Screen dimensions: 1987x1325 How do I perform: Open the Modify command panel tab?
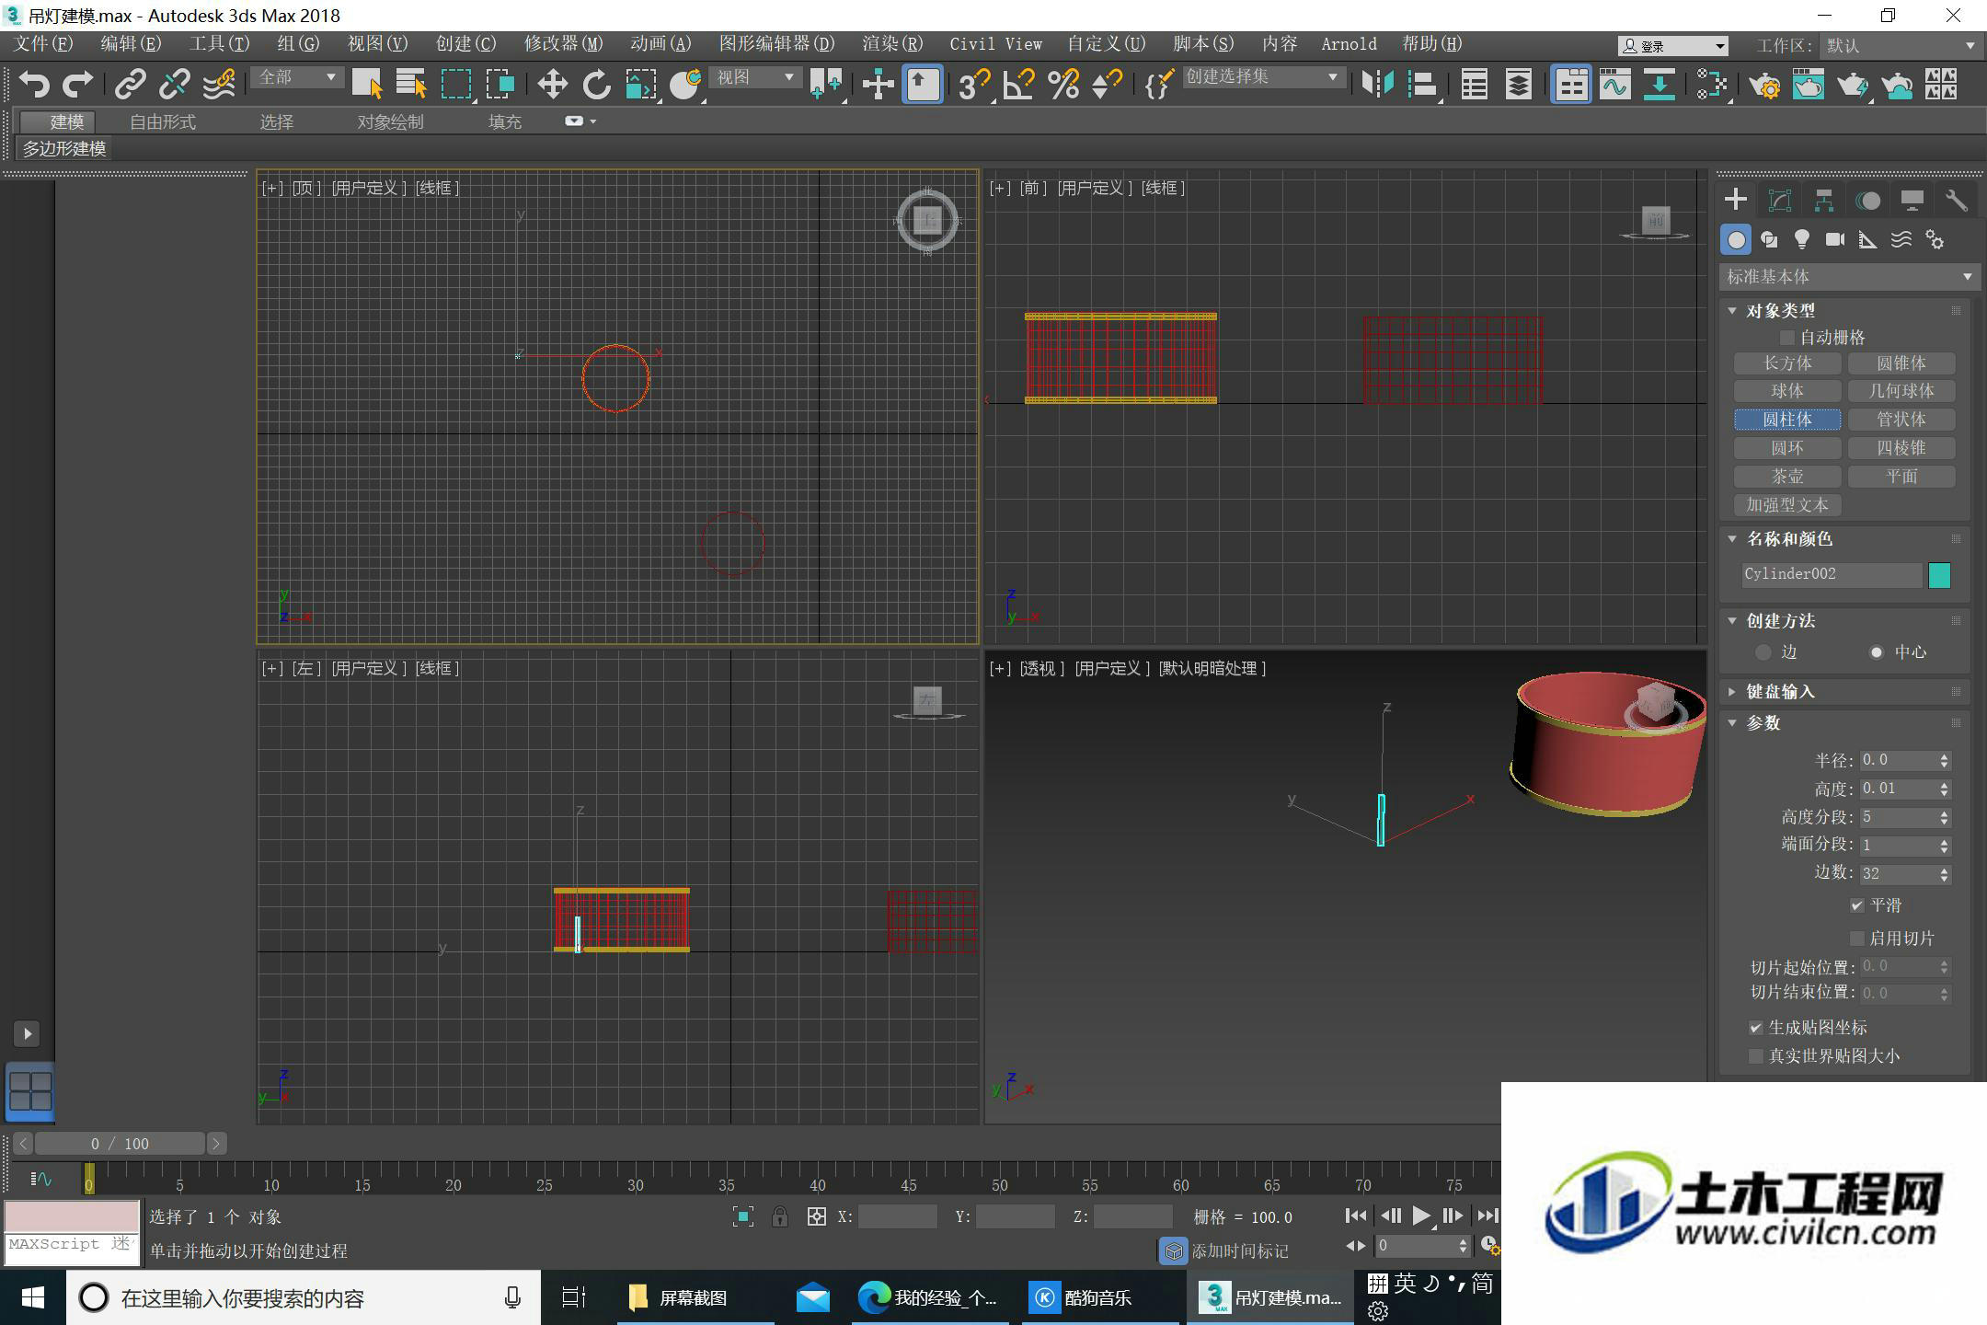[1780, 201]
